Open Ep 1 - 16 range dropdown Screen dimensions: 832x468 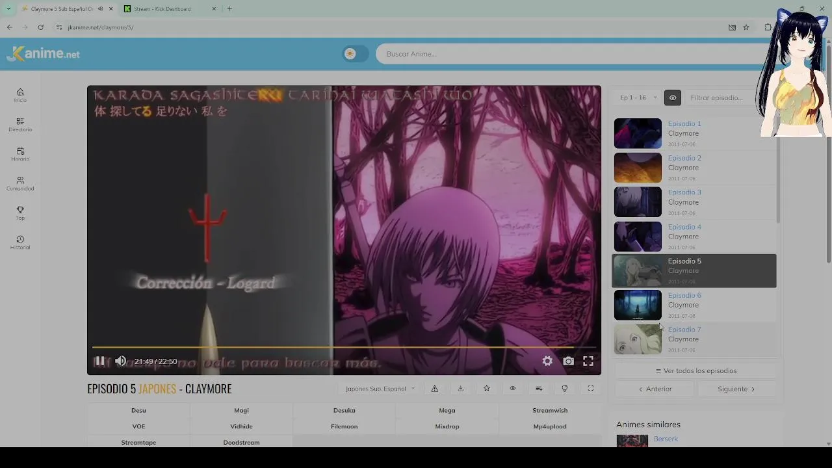(x=638, y=97)
